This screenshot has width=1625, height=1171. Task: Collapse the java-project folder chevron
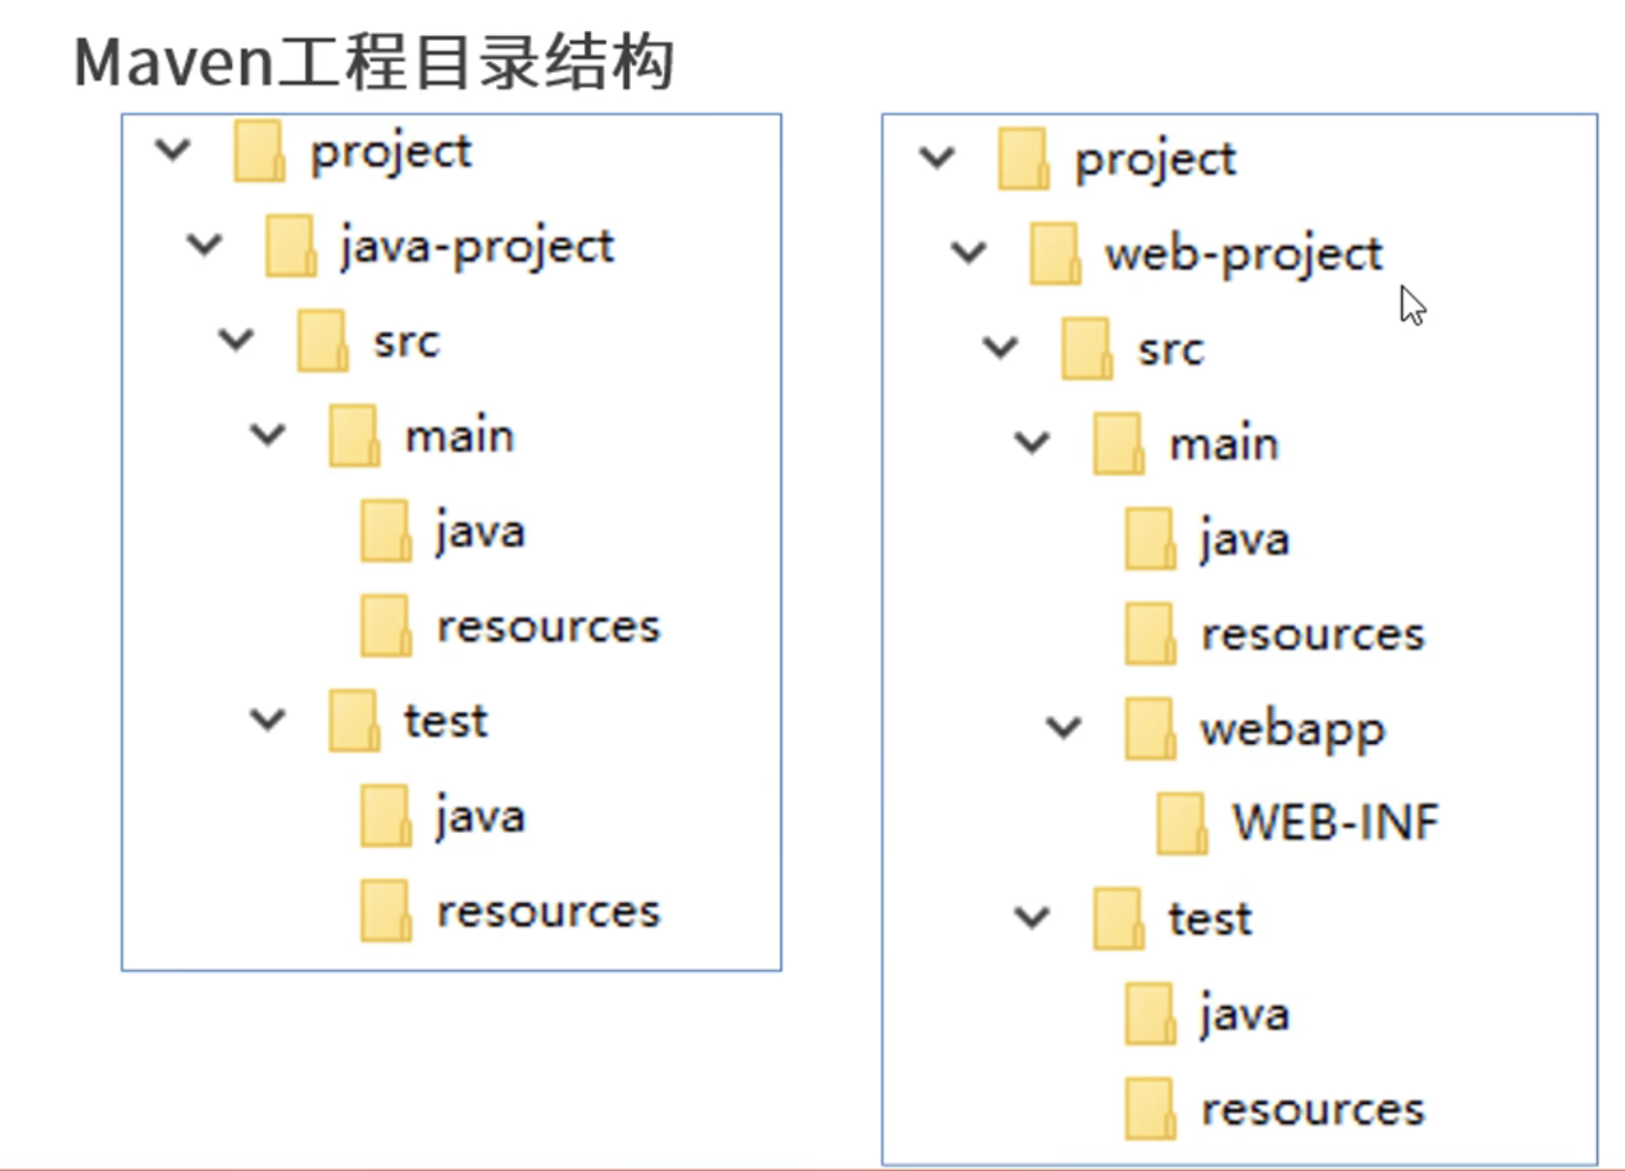pos(205,245)
